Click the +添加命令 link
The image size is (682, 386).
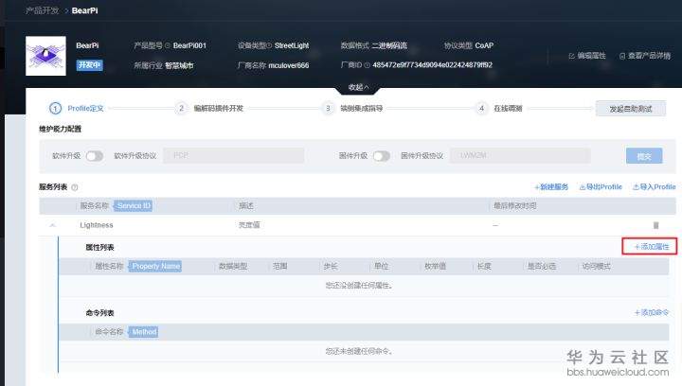651,312
